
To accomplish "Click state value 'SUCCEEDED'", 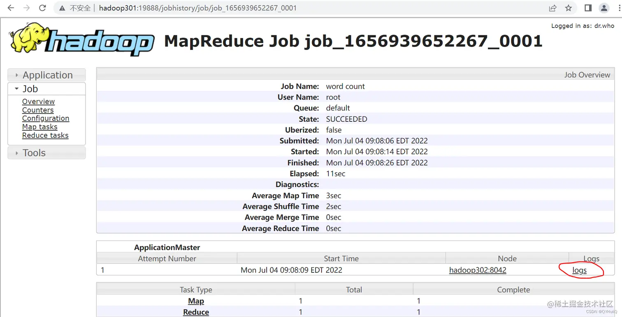I will [346, 119].
